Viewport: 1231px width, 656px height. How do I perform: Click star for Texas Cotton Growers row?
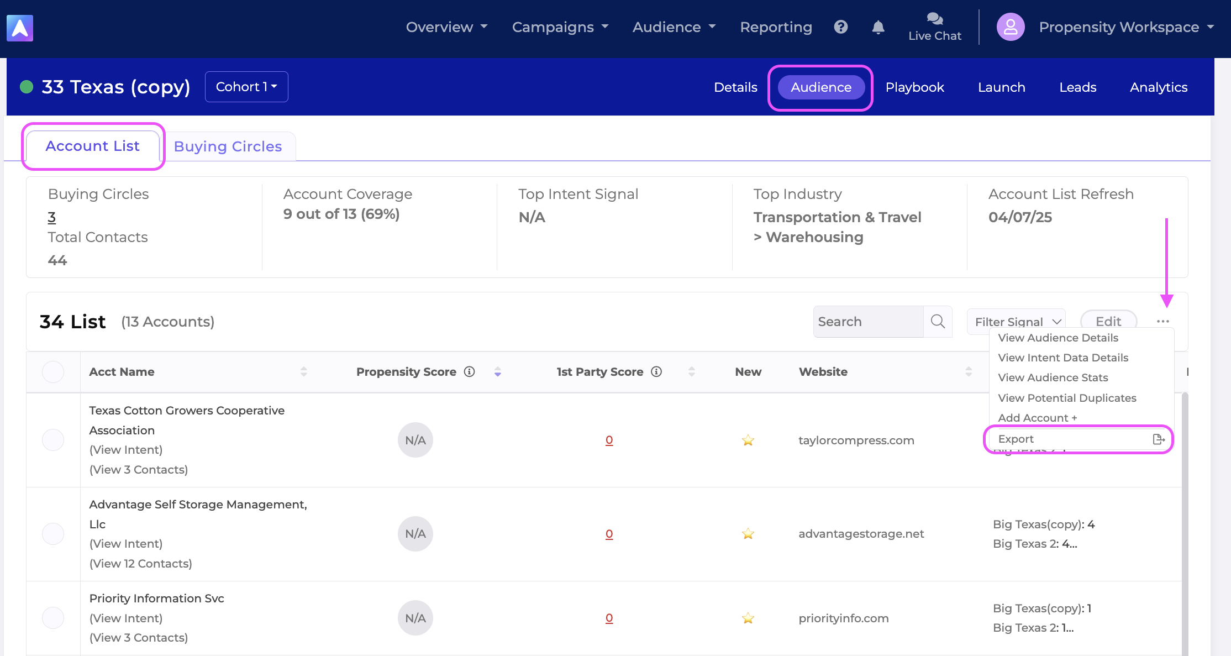[748, 440]
